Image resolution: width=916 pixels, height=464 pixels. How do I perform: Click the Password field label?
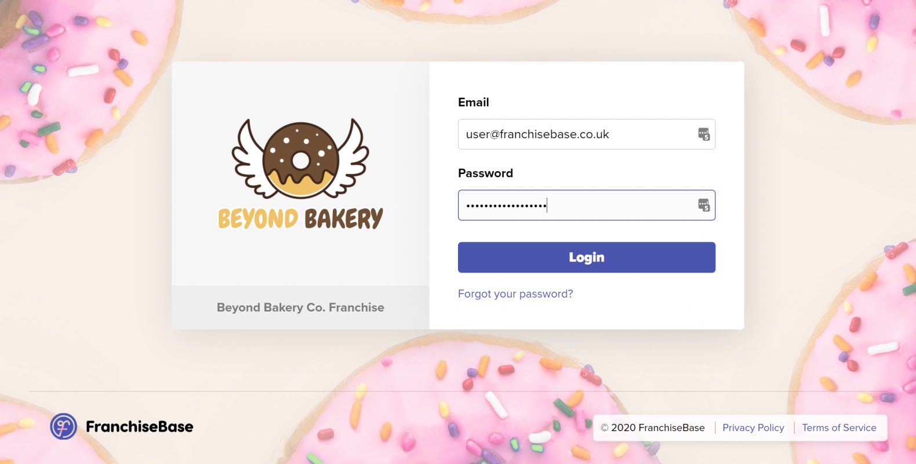(x=486, y=173)
